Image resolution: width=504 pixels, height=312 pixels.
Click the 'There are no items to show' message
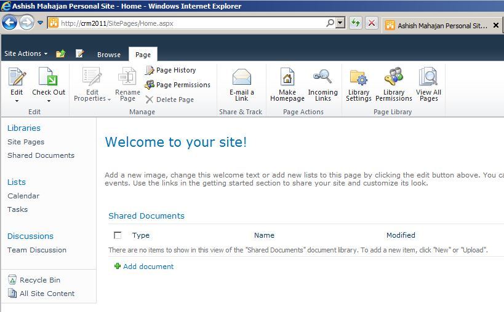(x=298, y=250)
